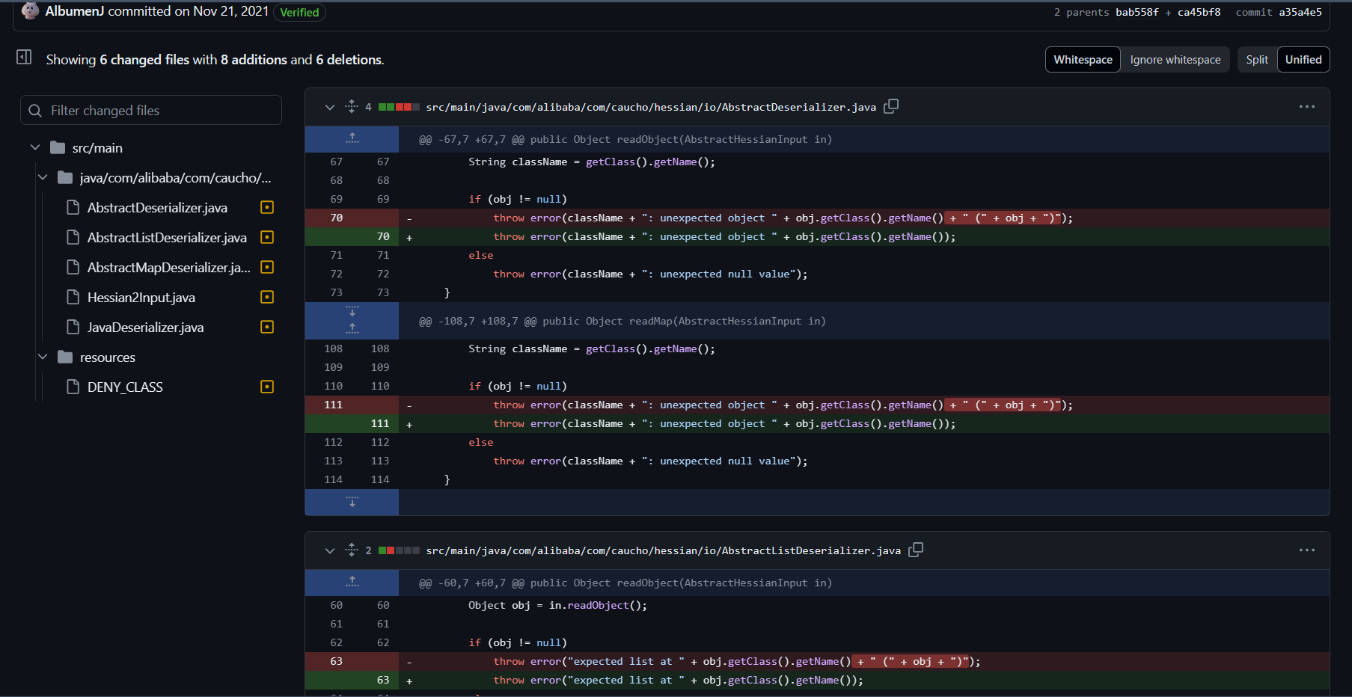Image resolution: width=1352 pixels, height=697 pixels.
Task: Expand up above line 60 in AbstractListDeserializer
Action: pyautogui.click(x=352, y=582)
